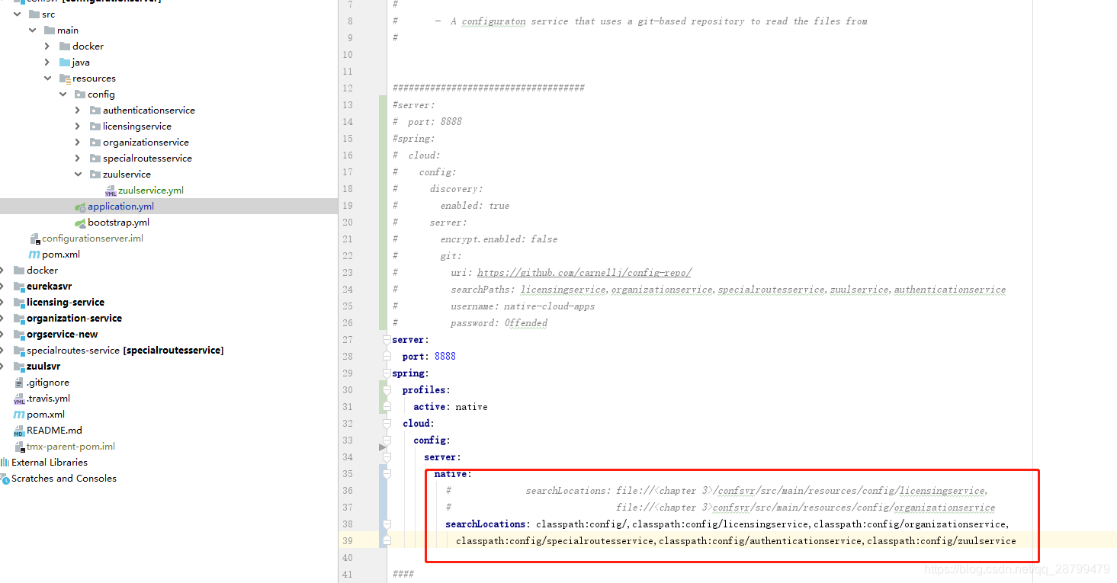Click the port value 8888
The width and height of the screenshot is (1117, 583).
[445, 357]
